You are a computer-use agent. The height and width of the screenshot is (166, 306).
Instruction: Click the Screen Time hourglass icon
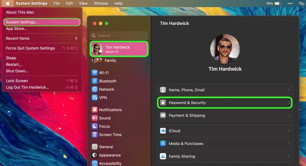pyautogui.click(x=94, y=135)
